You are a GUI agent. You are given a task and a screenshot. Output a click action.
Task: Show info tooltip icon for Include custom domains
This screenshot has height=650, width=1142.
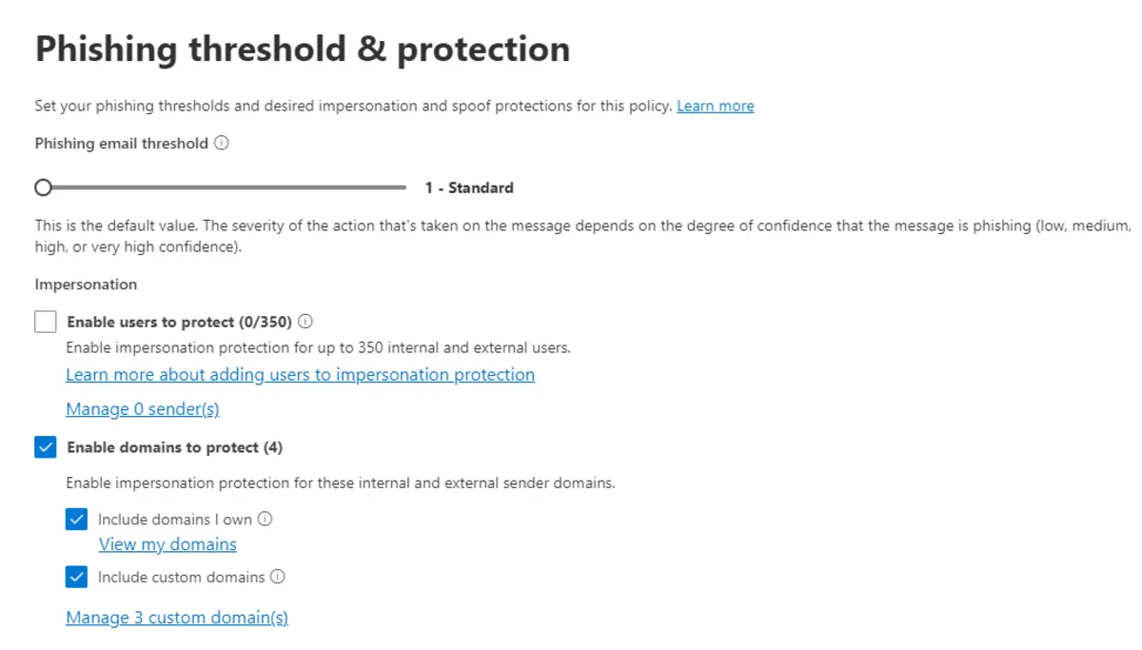tap(278, 577)
